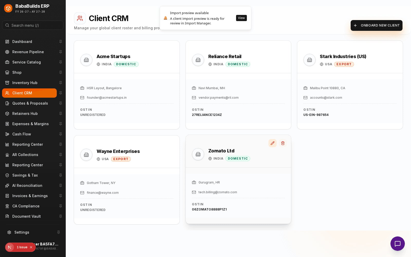Click GSTIN 27RELIANCE1234Z value

coord(207,115)
